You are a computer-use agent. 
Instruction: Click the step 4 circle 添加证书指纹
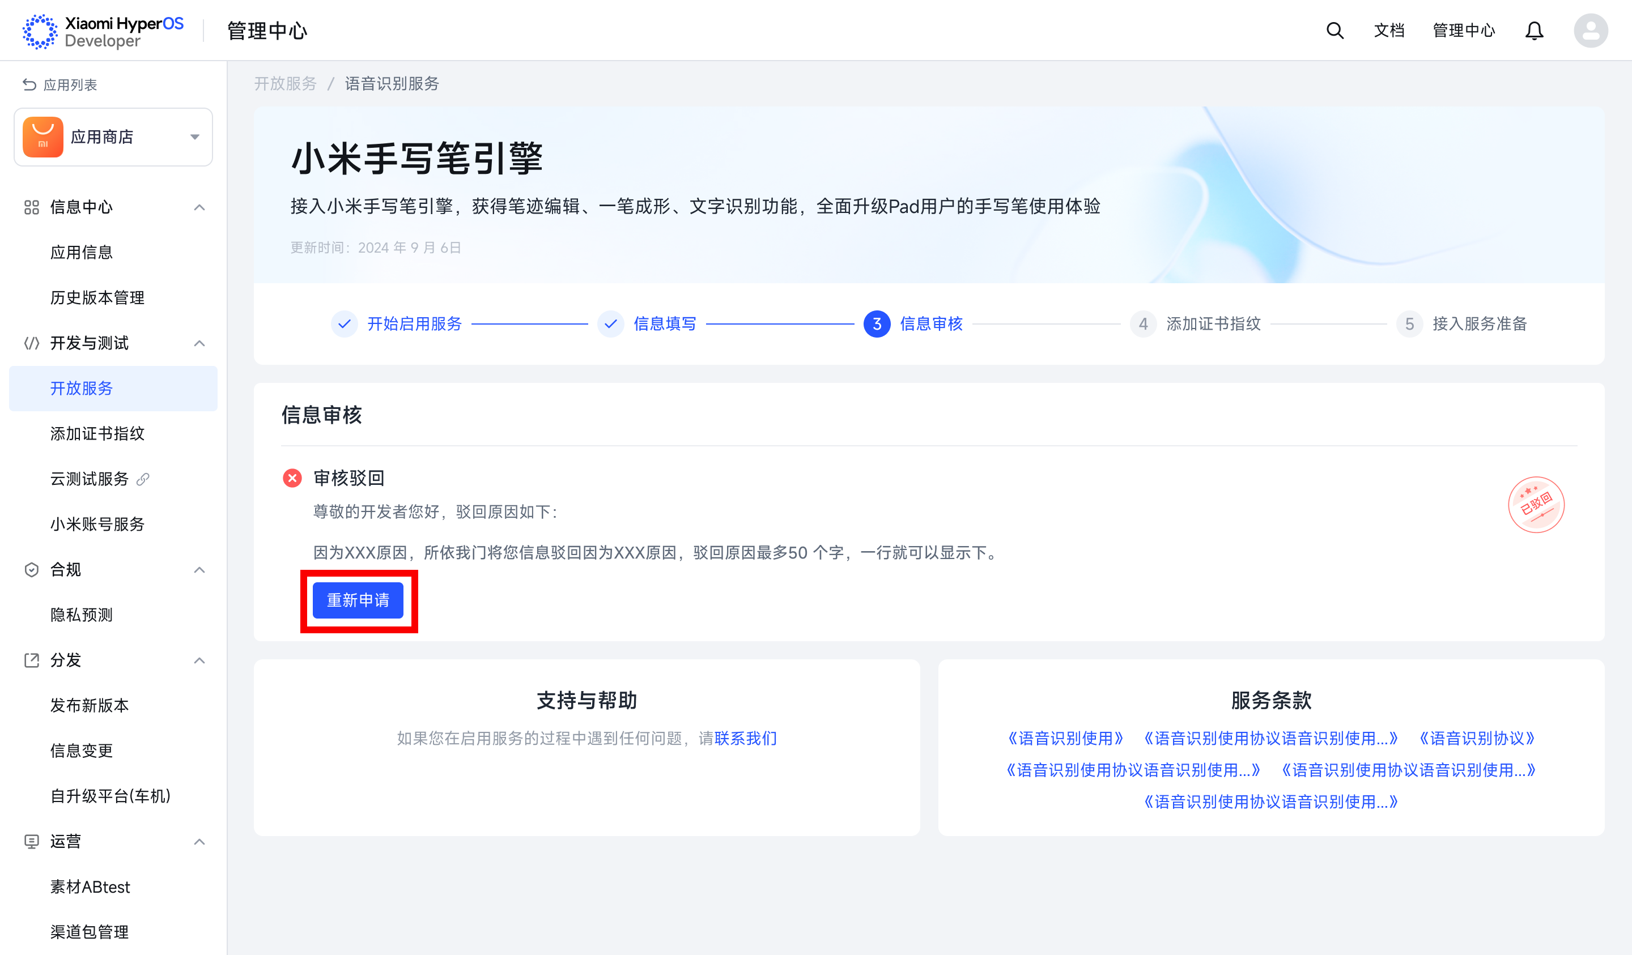1143,324
